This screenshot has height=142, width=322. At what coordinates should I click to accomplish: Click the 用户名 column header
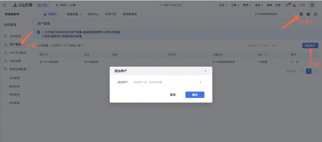coord(44,55)
